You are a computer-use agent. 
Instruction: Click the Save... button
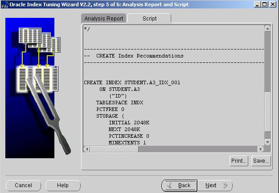[261, 161]
